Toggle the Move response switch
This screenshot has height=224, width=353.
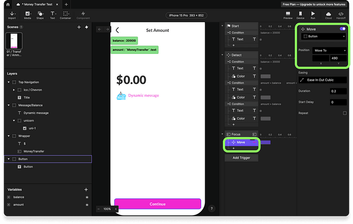[342, 29]
